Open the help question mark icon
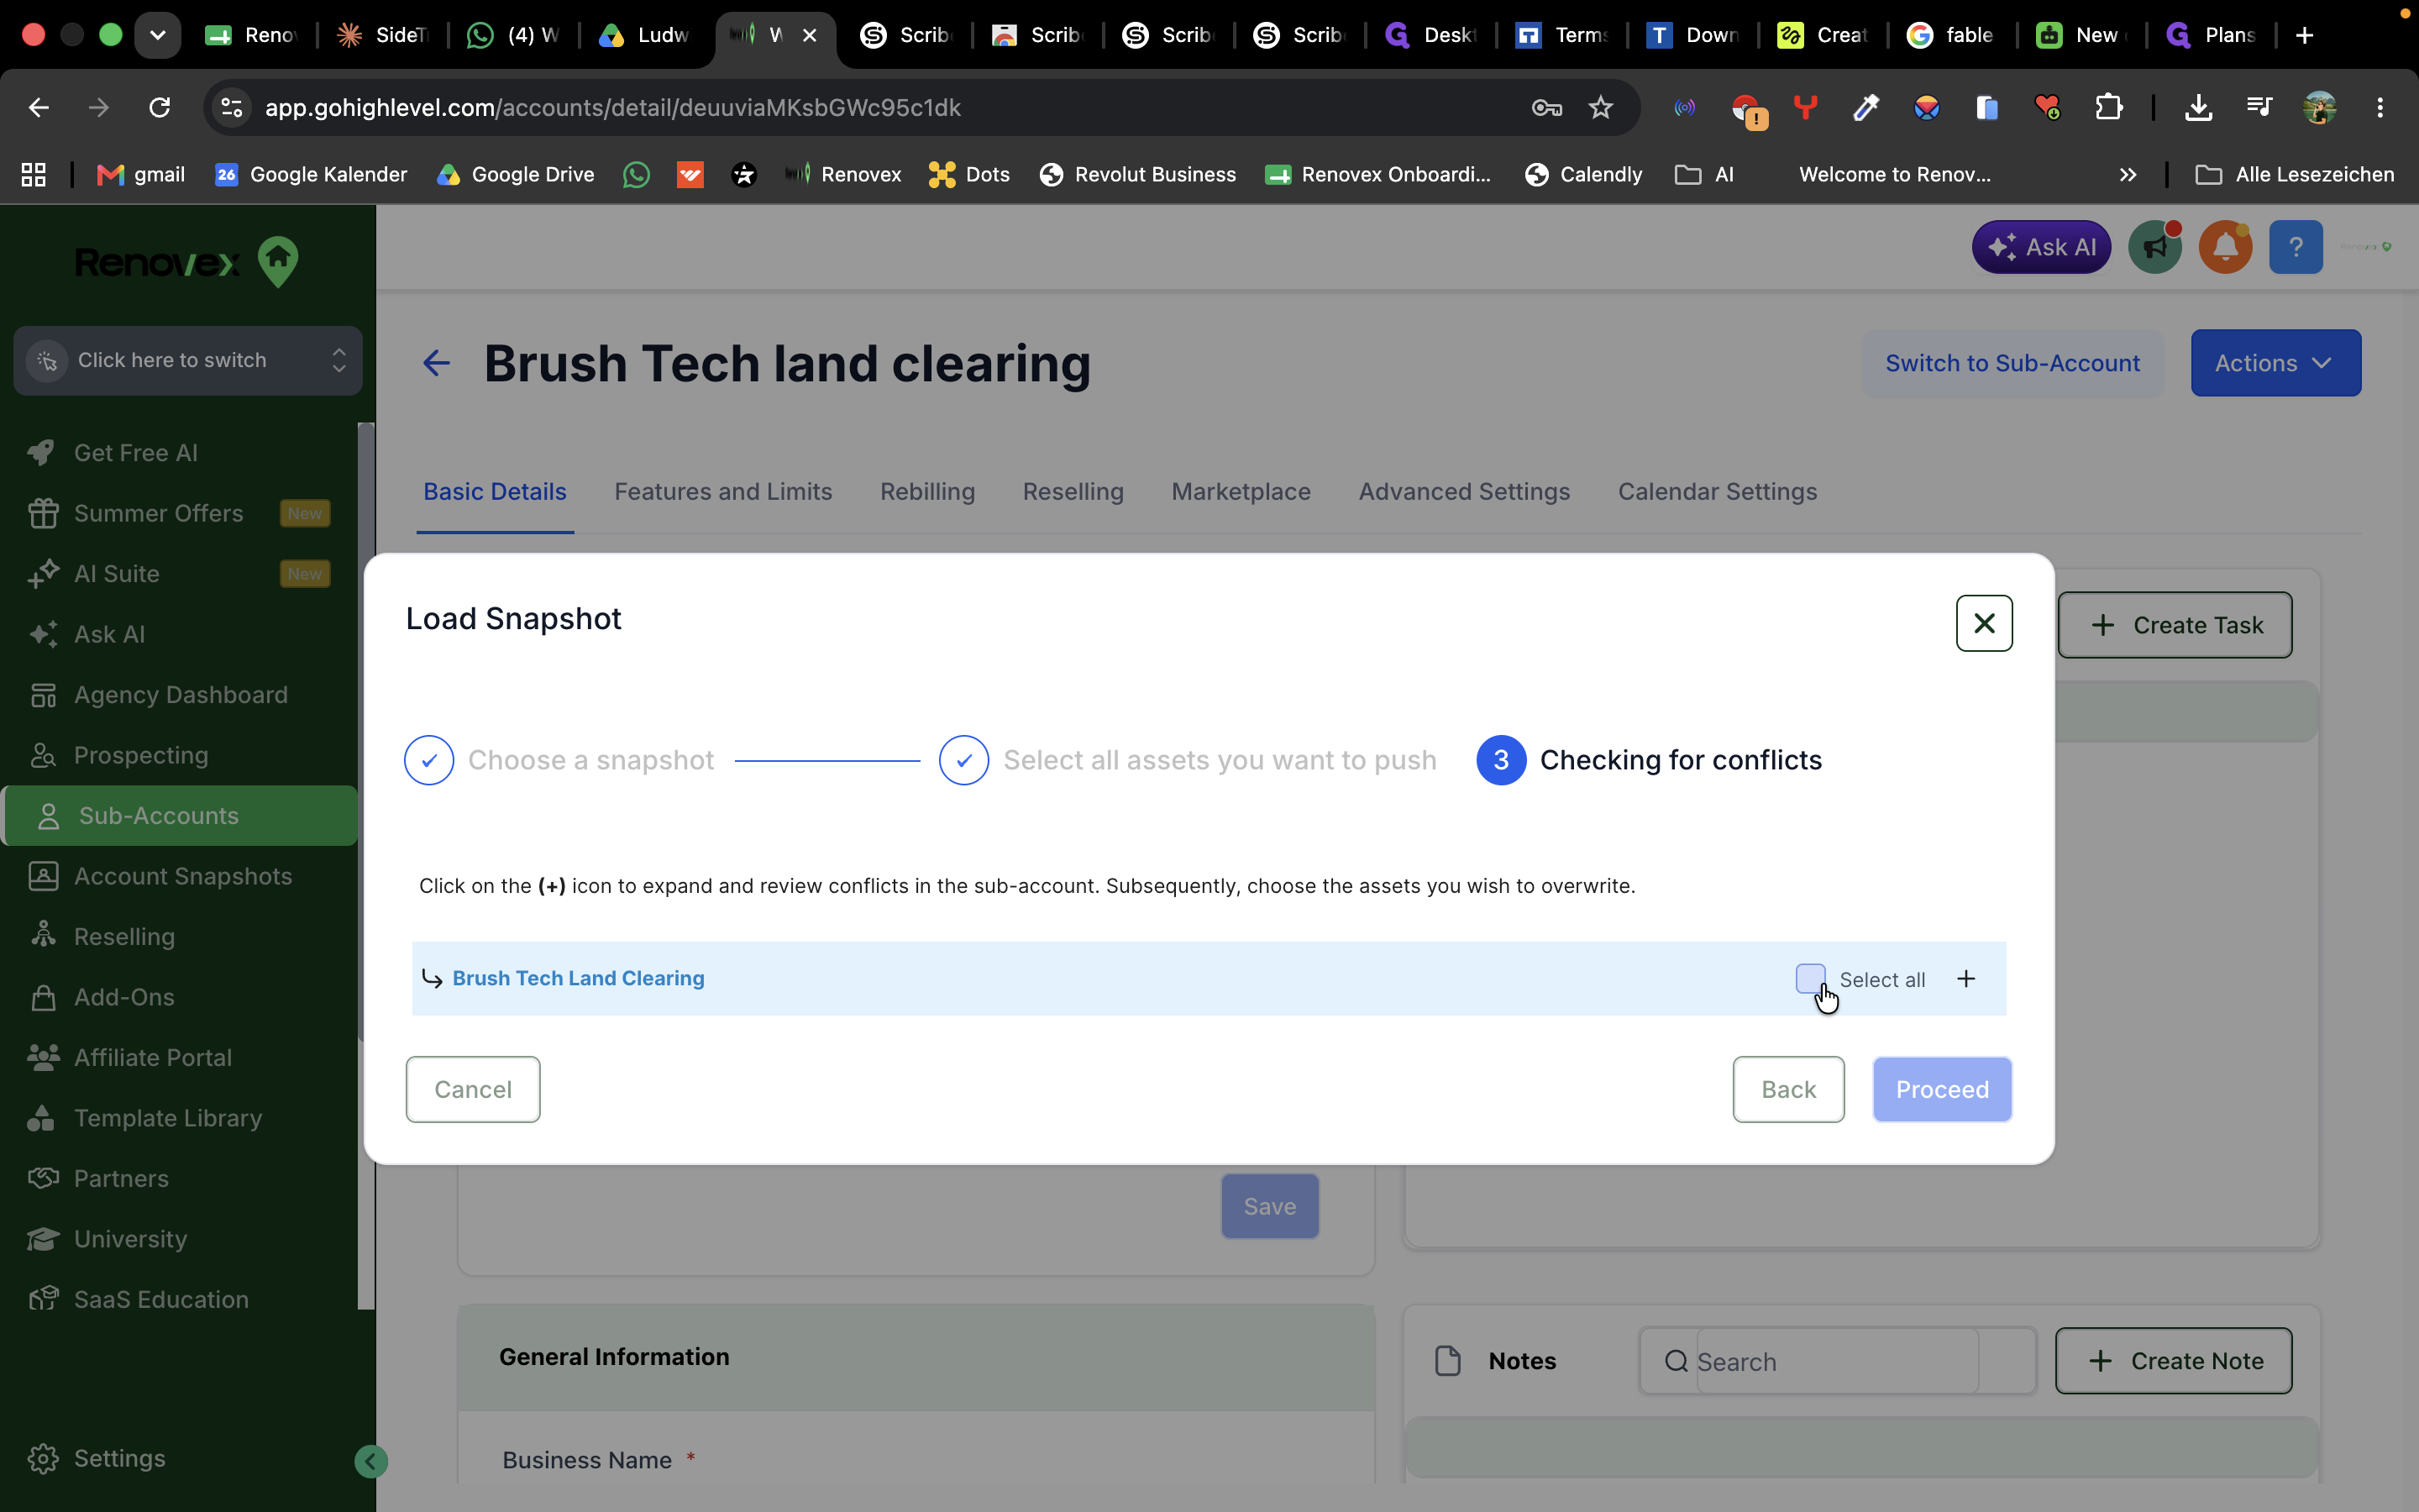 [2295, 247]
